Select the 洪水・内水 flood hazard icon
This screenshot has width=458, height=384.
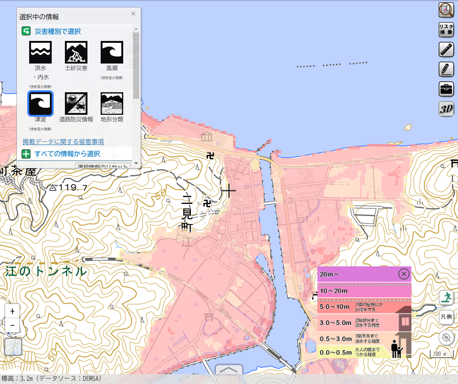[40, 52]
